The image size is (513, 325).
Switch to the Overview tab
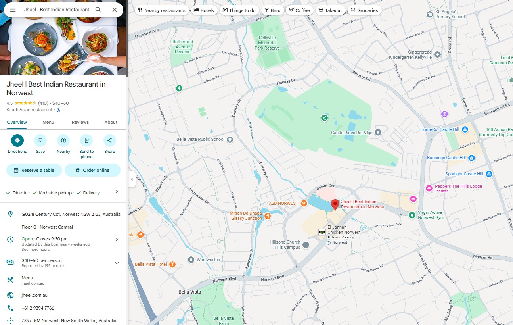click(x=17, y=122)
